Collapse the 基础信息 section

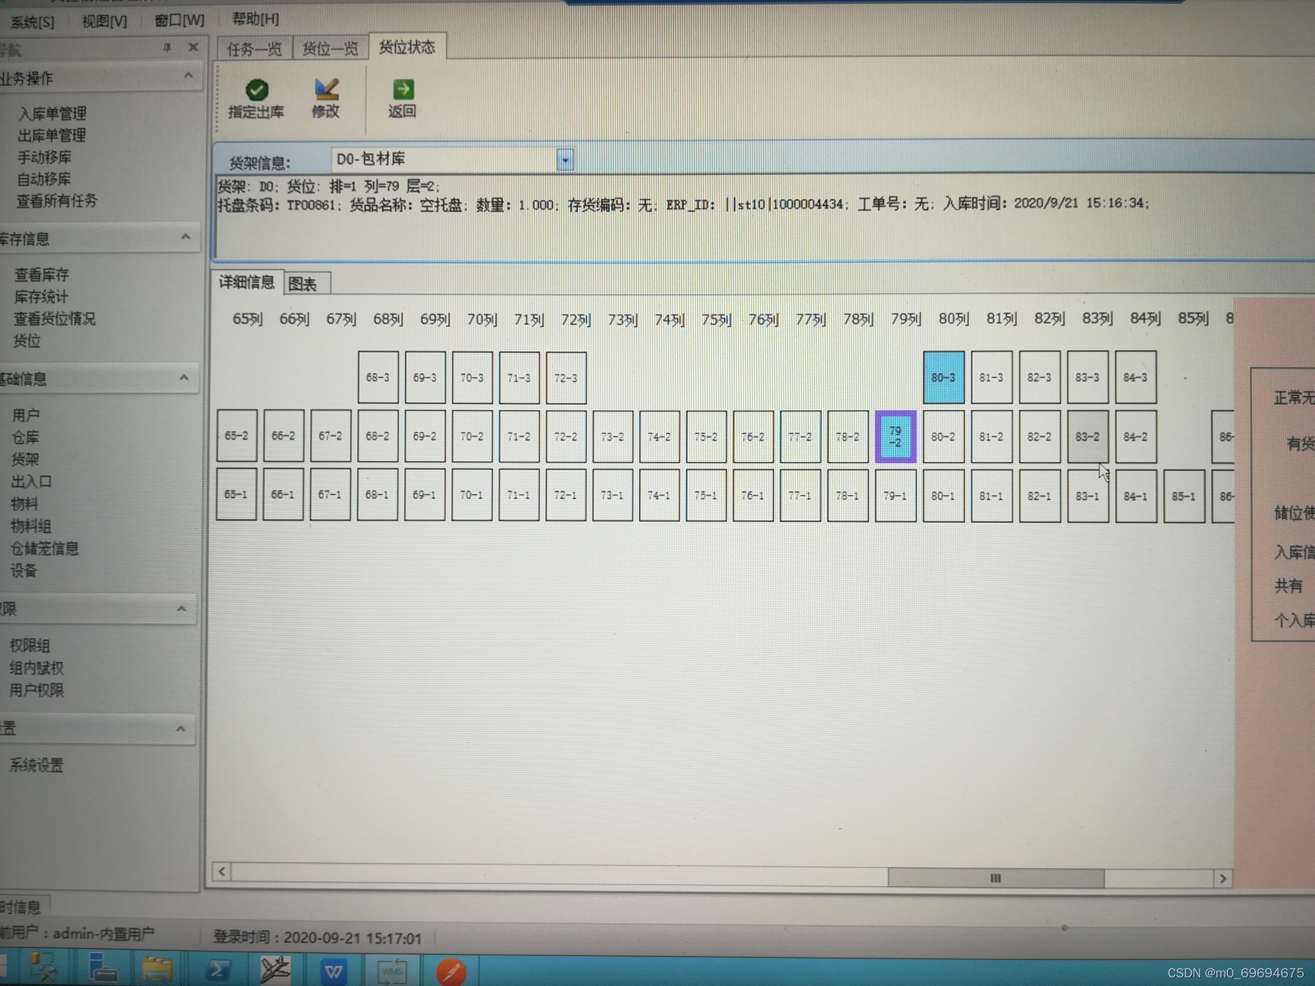184,378
